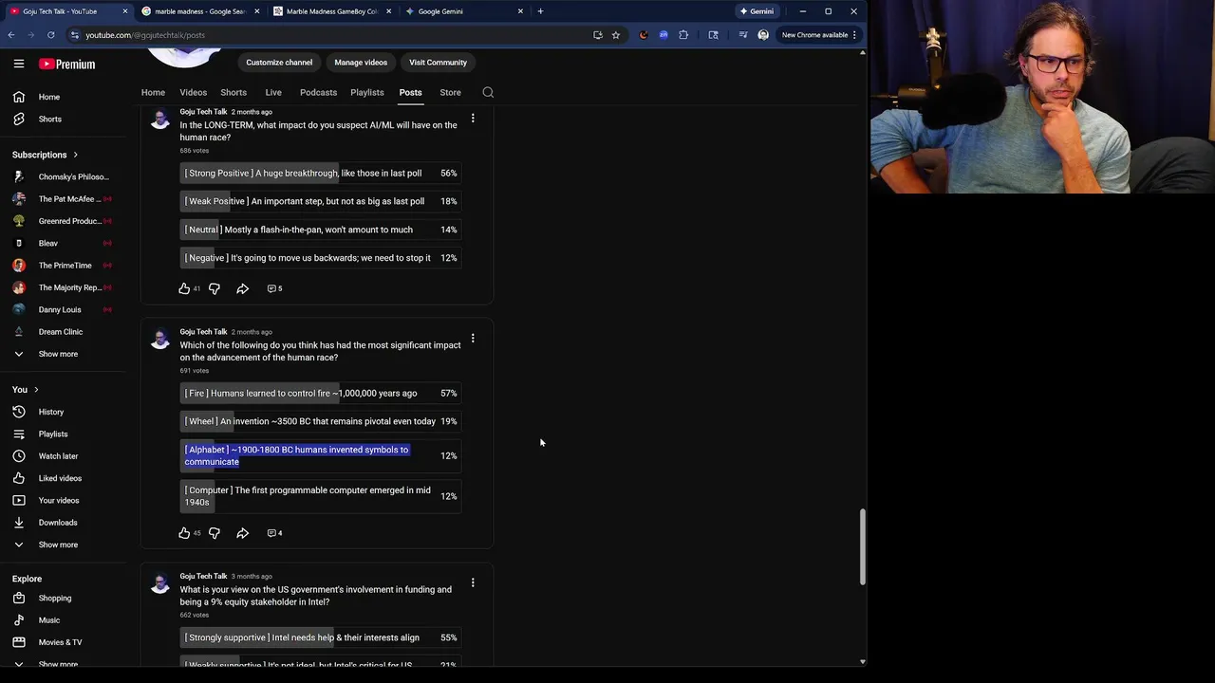Click the Goju Tech Talk avatar on Intel post
The width and height of the screenshot is (1215, 683).
(x=159, y=582)
